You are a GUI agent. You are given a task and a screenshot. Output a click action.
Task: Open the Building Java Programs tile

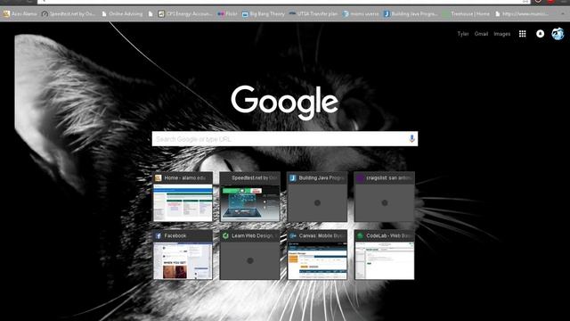click(x=317, y=196)
